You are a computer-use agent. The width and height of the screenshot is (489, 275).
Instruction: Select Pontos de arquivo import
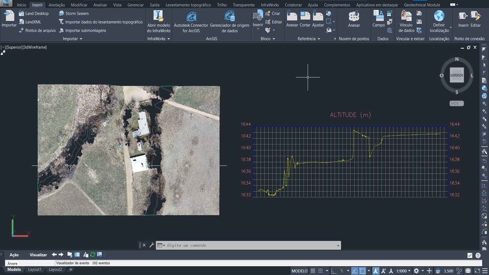click(37, 30)
